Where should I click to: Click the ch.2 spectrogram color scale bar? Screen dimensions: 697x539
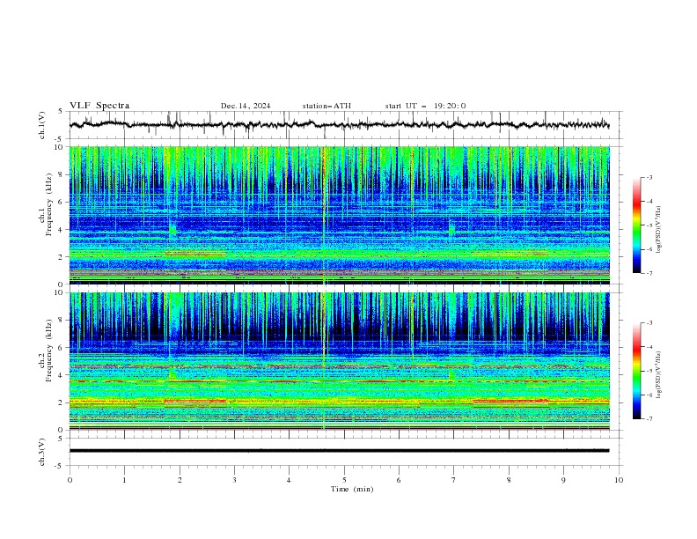click(636, 371)
